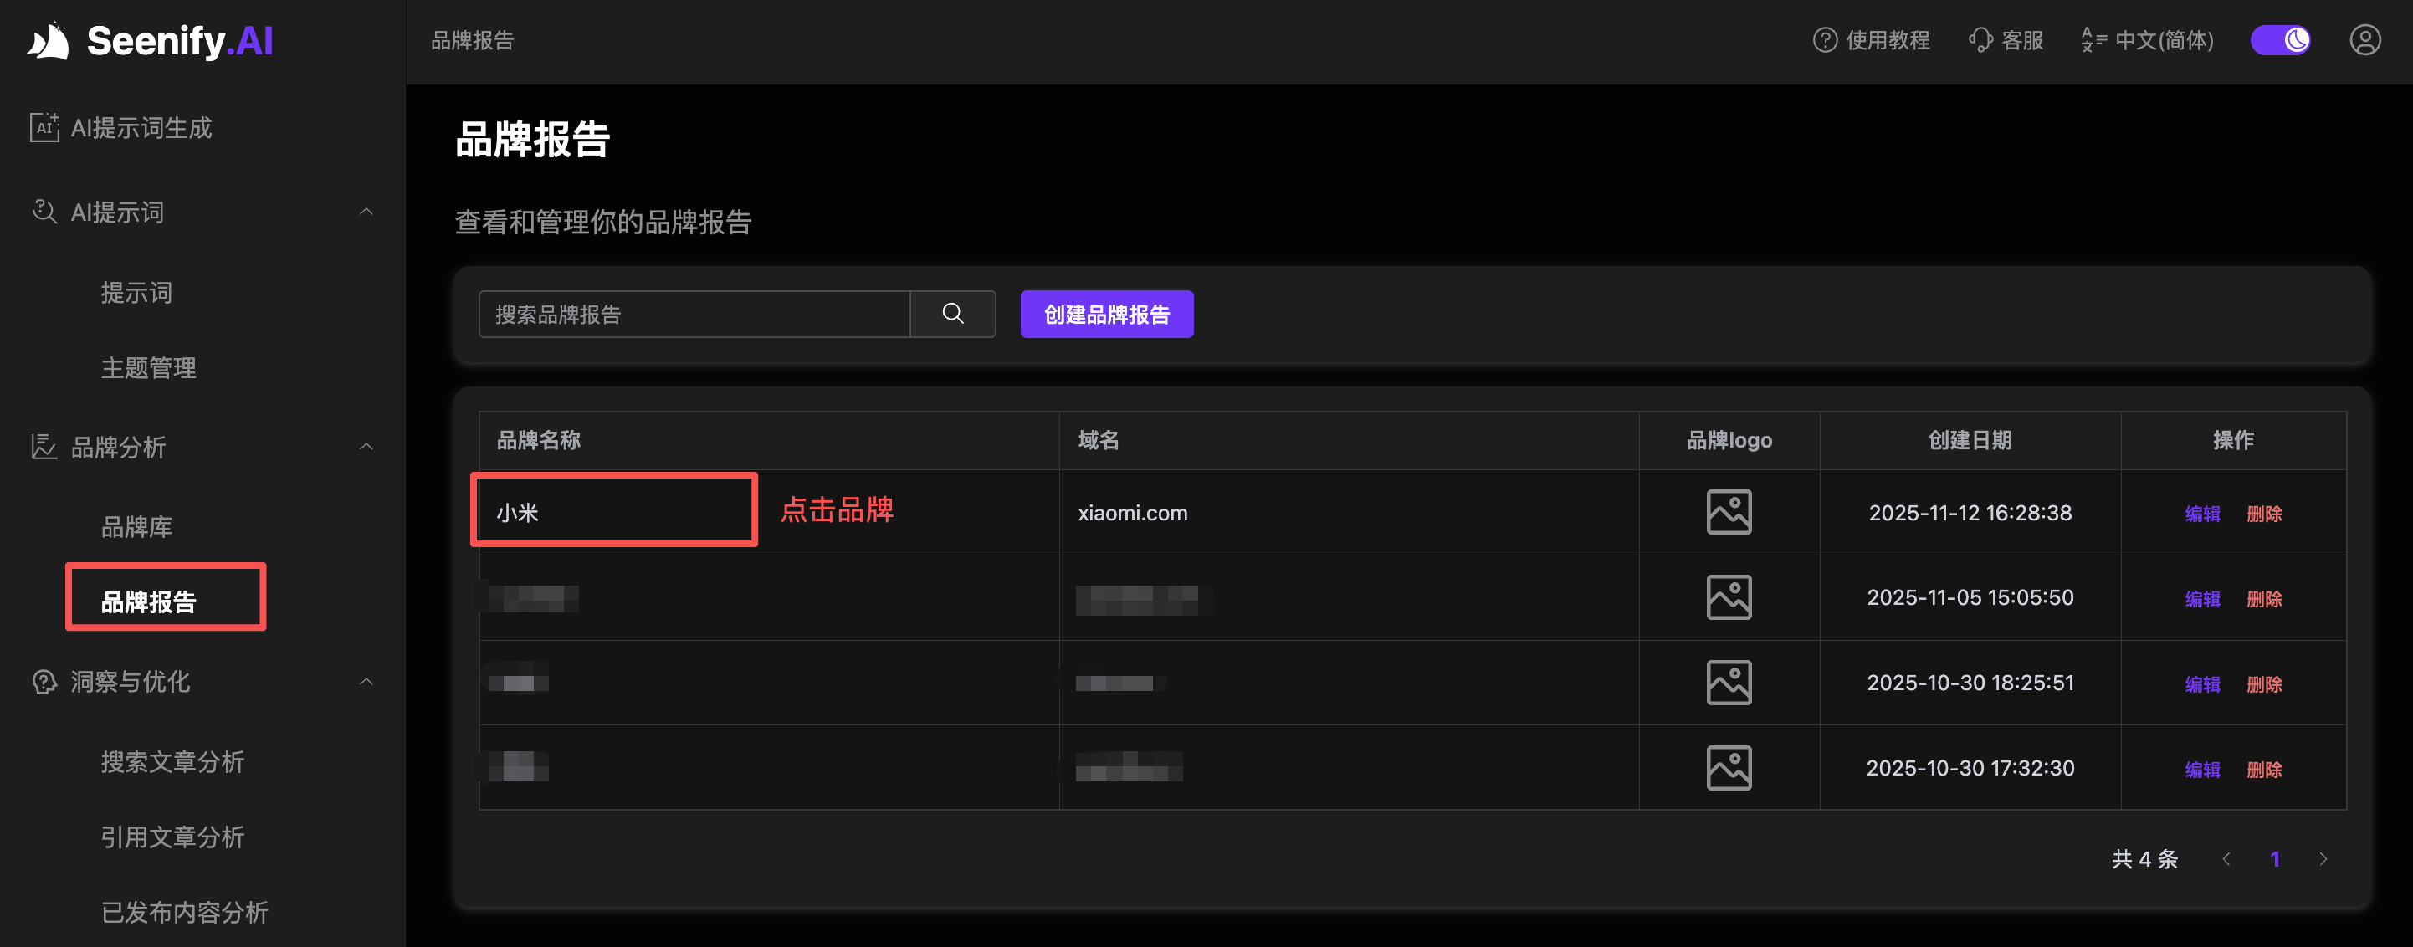The height and width of the screenshot is (947, 2413).
Task: Open tutorial help question-mark icon
Action: 1825,40
